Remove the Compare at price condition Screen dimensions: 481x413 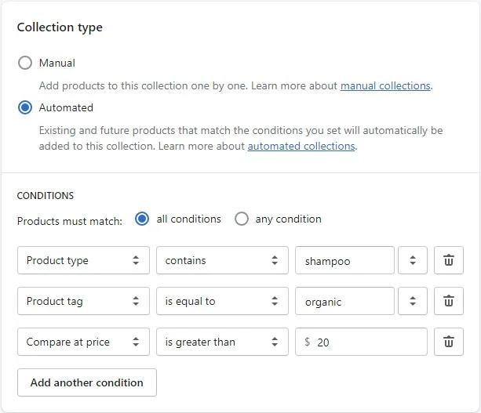pyautogui.click(x=448, y=342)
